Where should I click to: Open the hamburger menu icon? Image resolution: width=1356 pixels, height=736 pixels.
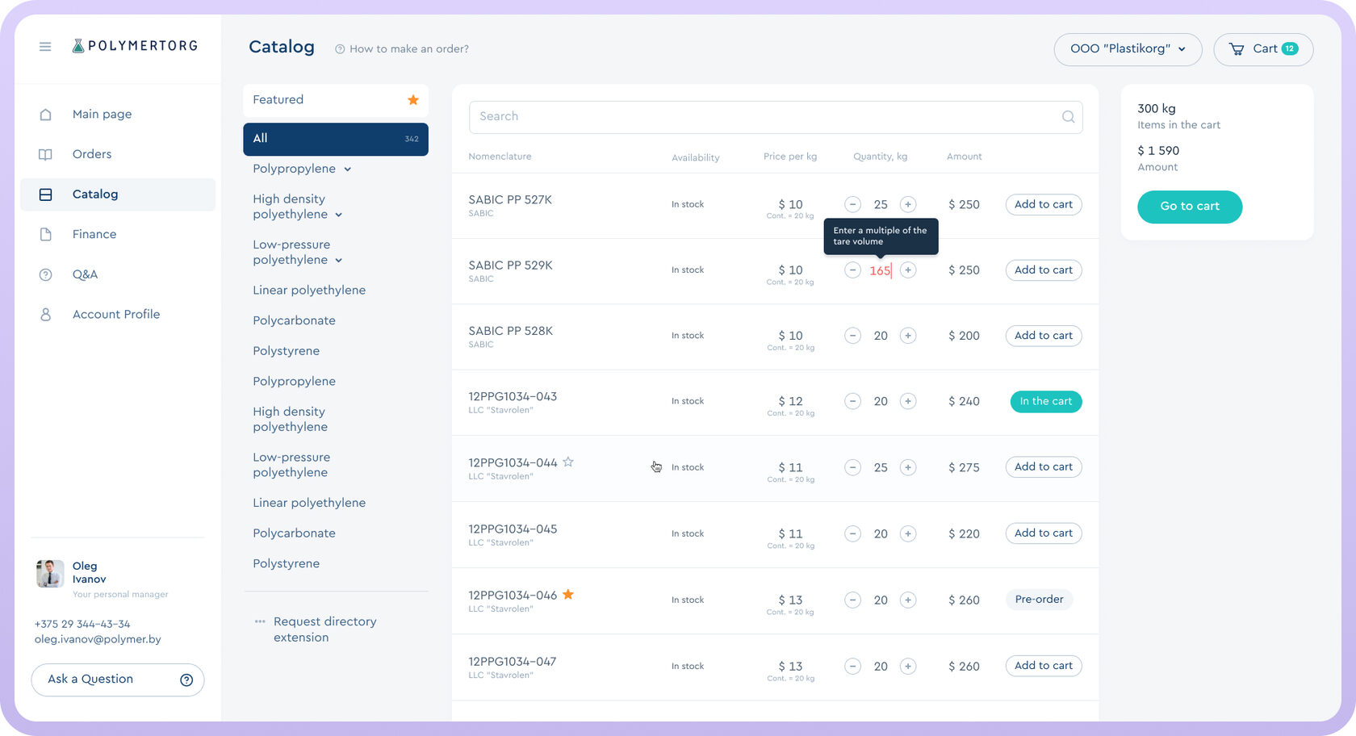click(x=45, y=47)
